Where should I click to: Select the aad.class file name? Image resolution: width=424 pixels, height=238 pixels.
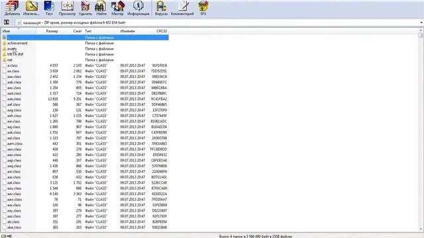click(15, 93)
